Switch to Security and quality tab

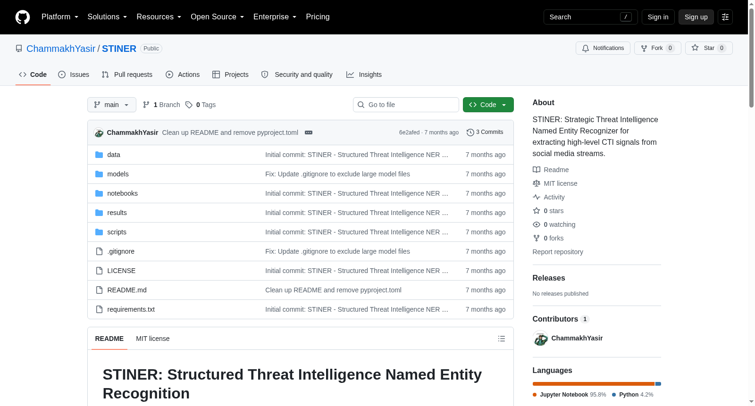point(297,75)
